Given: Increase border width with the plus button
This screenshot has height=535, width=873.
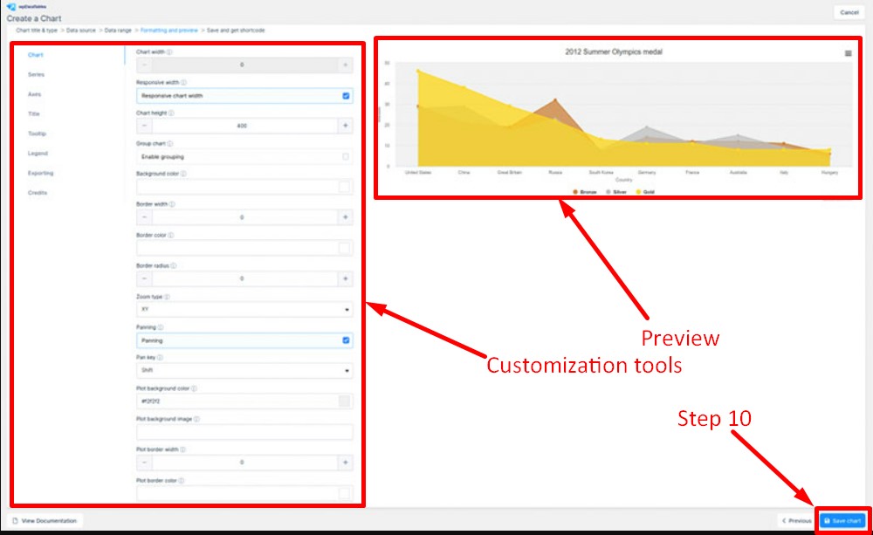Looking at the screenshot, I should 345,217.
